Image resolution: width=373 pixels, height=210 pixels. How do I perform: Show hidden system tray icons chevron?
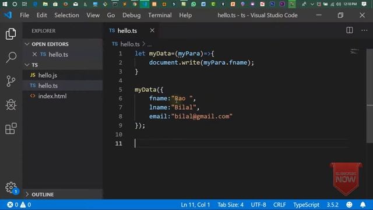[x=312, y=4]
